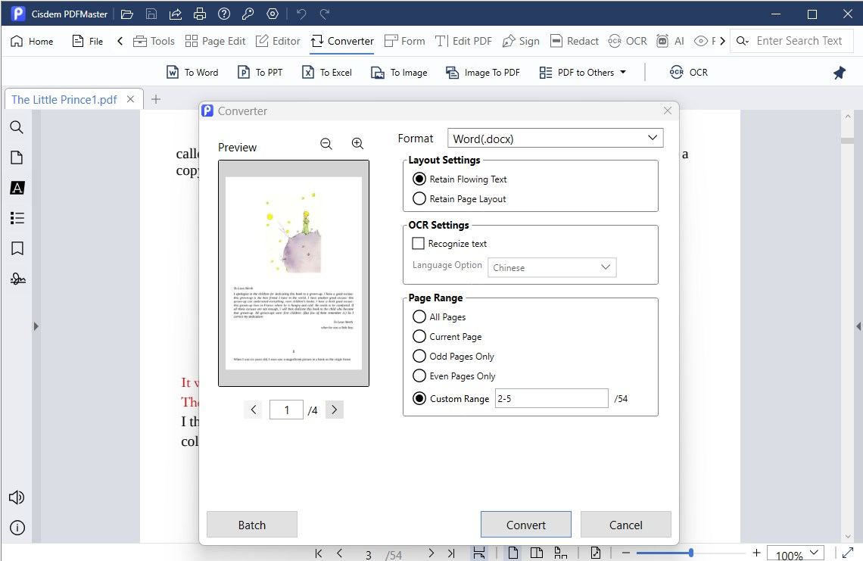Open the File menu

88,42
